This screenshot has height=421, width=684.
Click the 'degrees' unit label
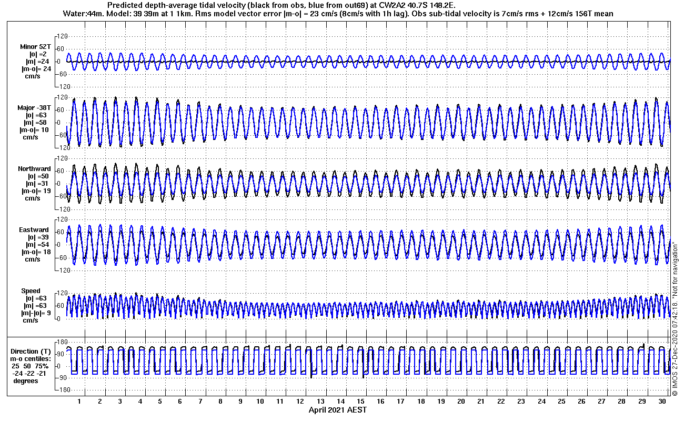tap(26, 380)
